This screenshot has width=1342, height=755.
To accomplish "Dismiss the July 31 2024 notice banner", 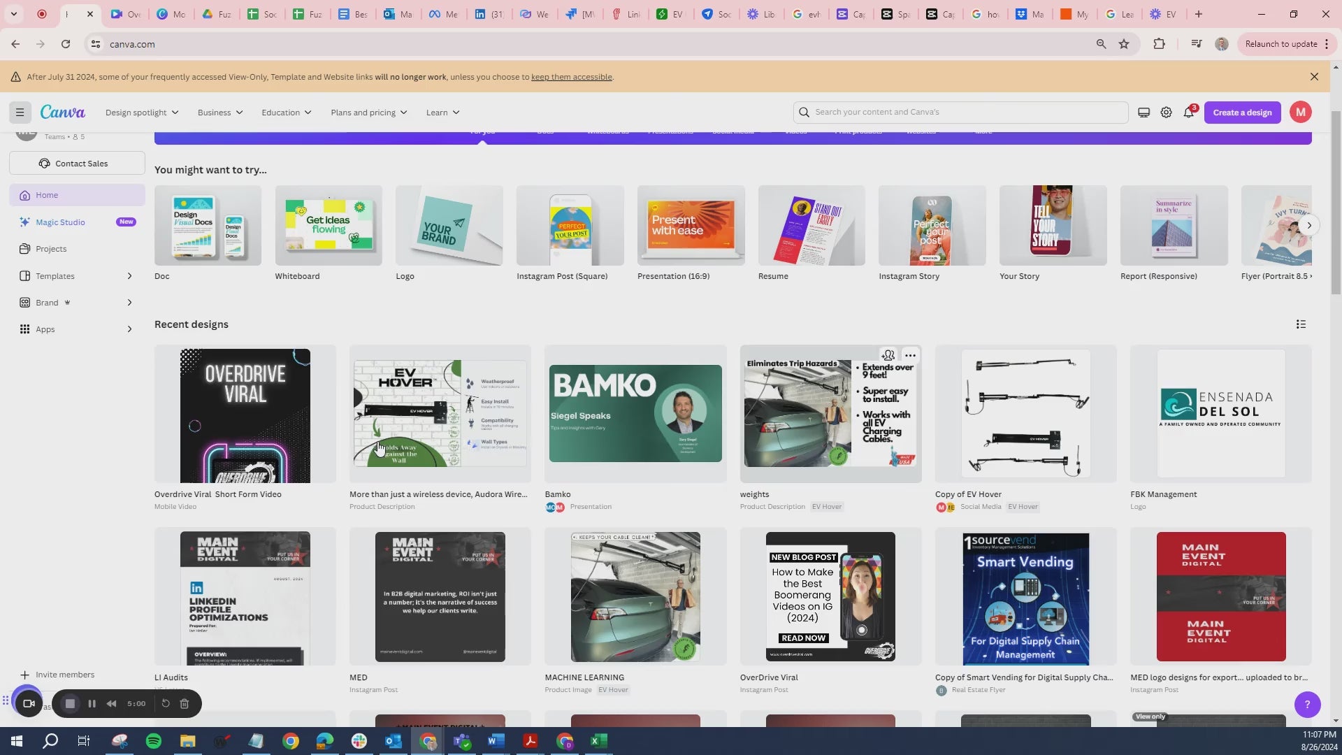I will point(1314,77).
